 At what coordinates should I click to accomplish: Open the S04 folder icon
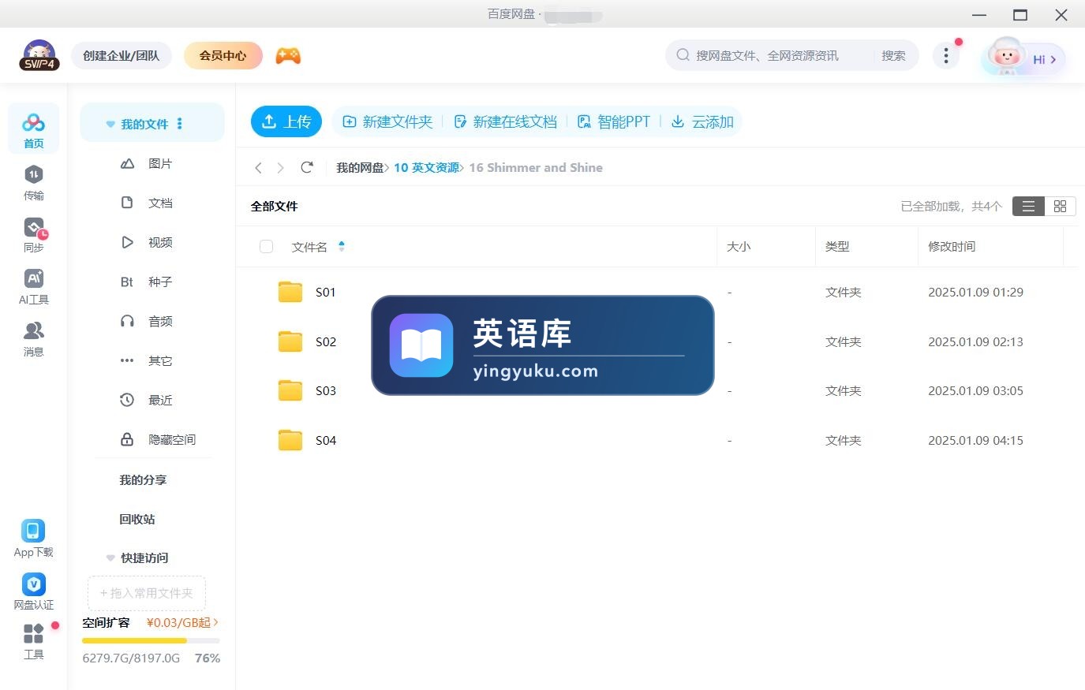pos(290,440)
